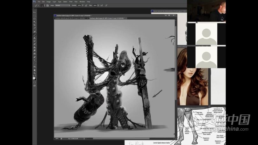Open the background color swatch
The height and width of the screenshot is (145, 258).
click(35, 79)
